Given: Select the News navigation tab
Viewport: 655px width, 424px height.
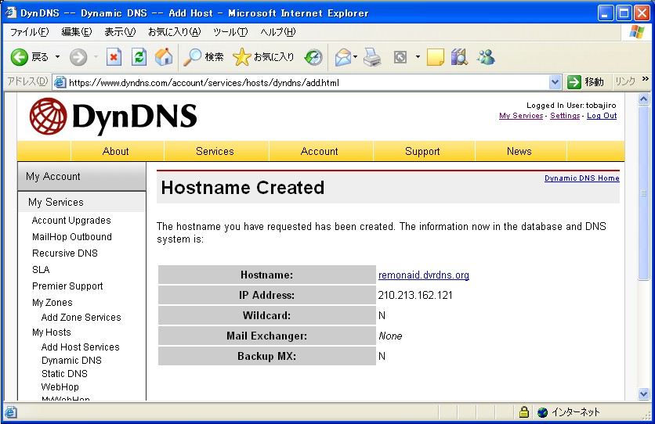Looking at the screenshot, I should (x=519, y=151).
